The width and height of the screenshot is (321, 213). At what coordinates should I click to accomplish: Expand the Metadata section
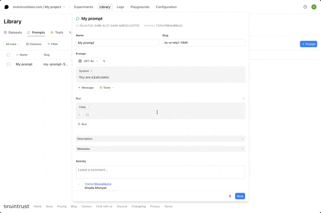click(160, 149)
